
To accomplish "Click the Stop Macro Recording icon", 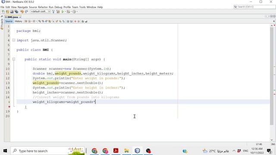I will pyautogui.click(x=78, y=21).
